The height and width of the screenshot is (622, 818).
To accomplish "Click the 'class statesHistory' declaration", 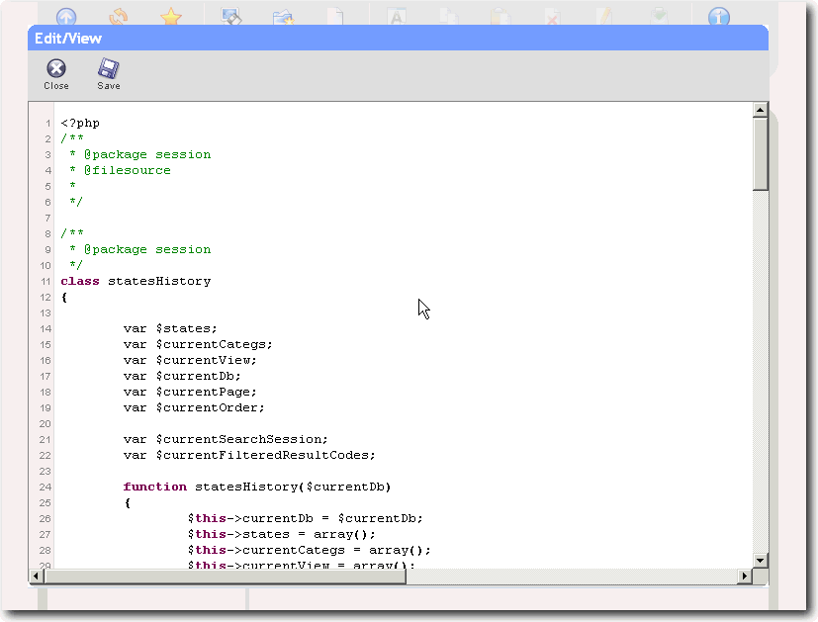I will (x=136, y=281).
